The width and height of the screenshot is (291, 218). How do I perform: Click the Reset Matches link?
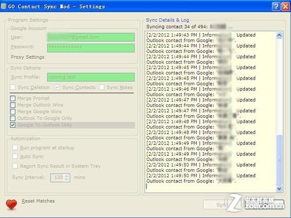pyautogui.click(x=38, y=201)
